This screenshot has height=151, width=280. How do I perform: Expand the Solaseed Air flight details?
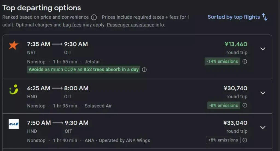pos(263,93)
